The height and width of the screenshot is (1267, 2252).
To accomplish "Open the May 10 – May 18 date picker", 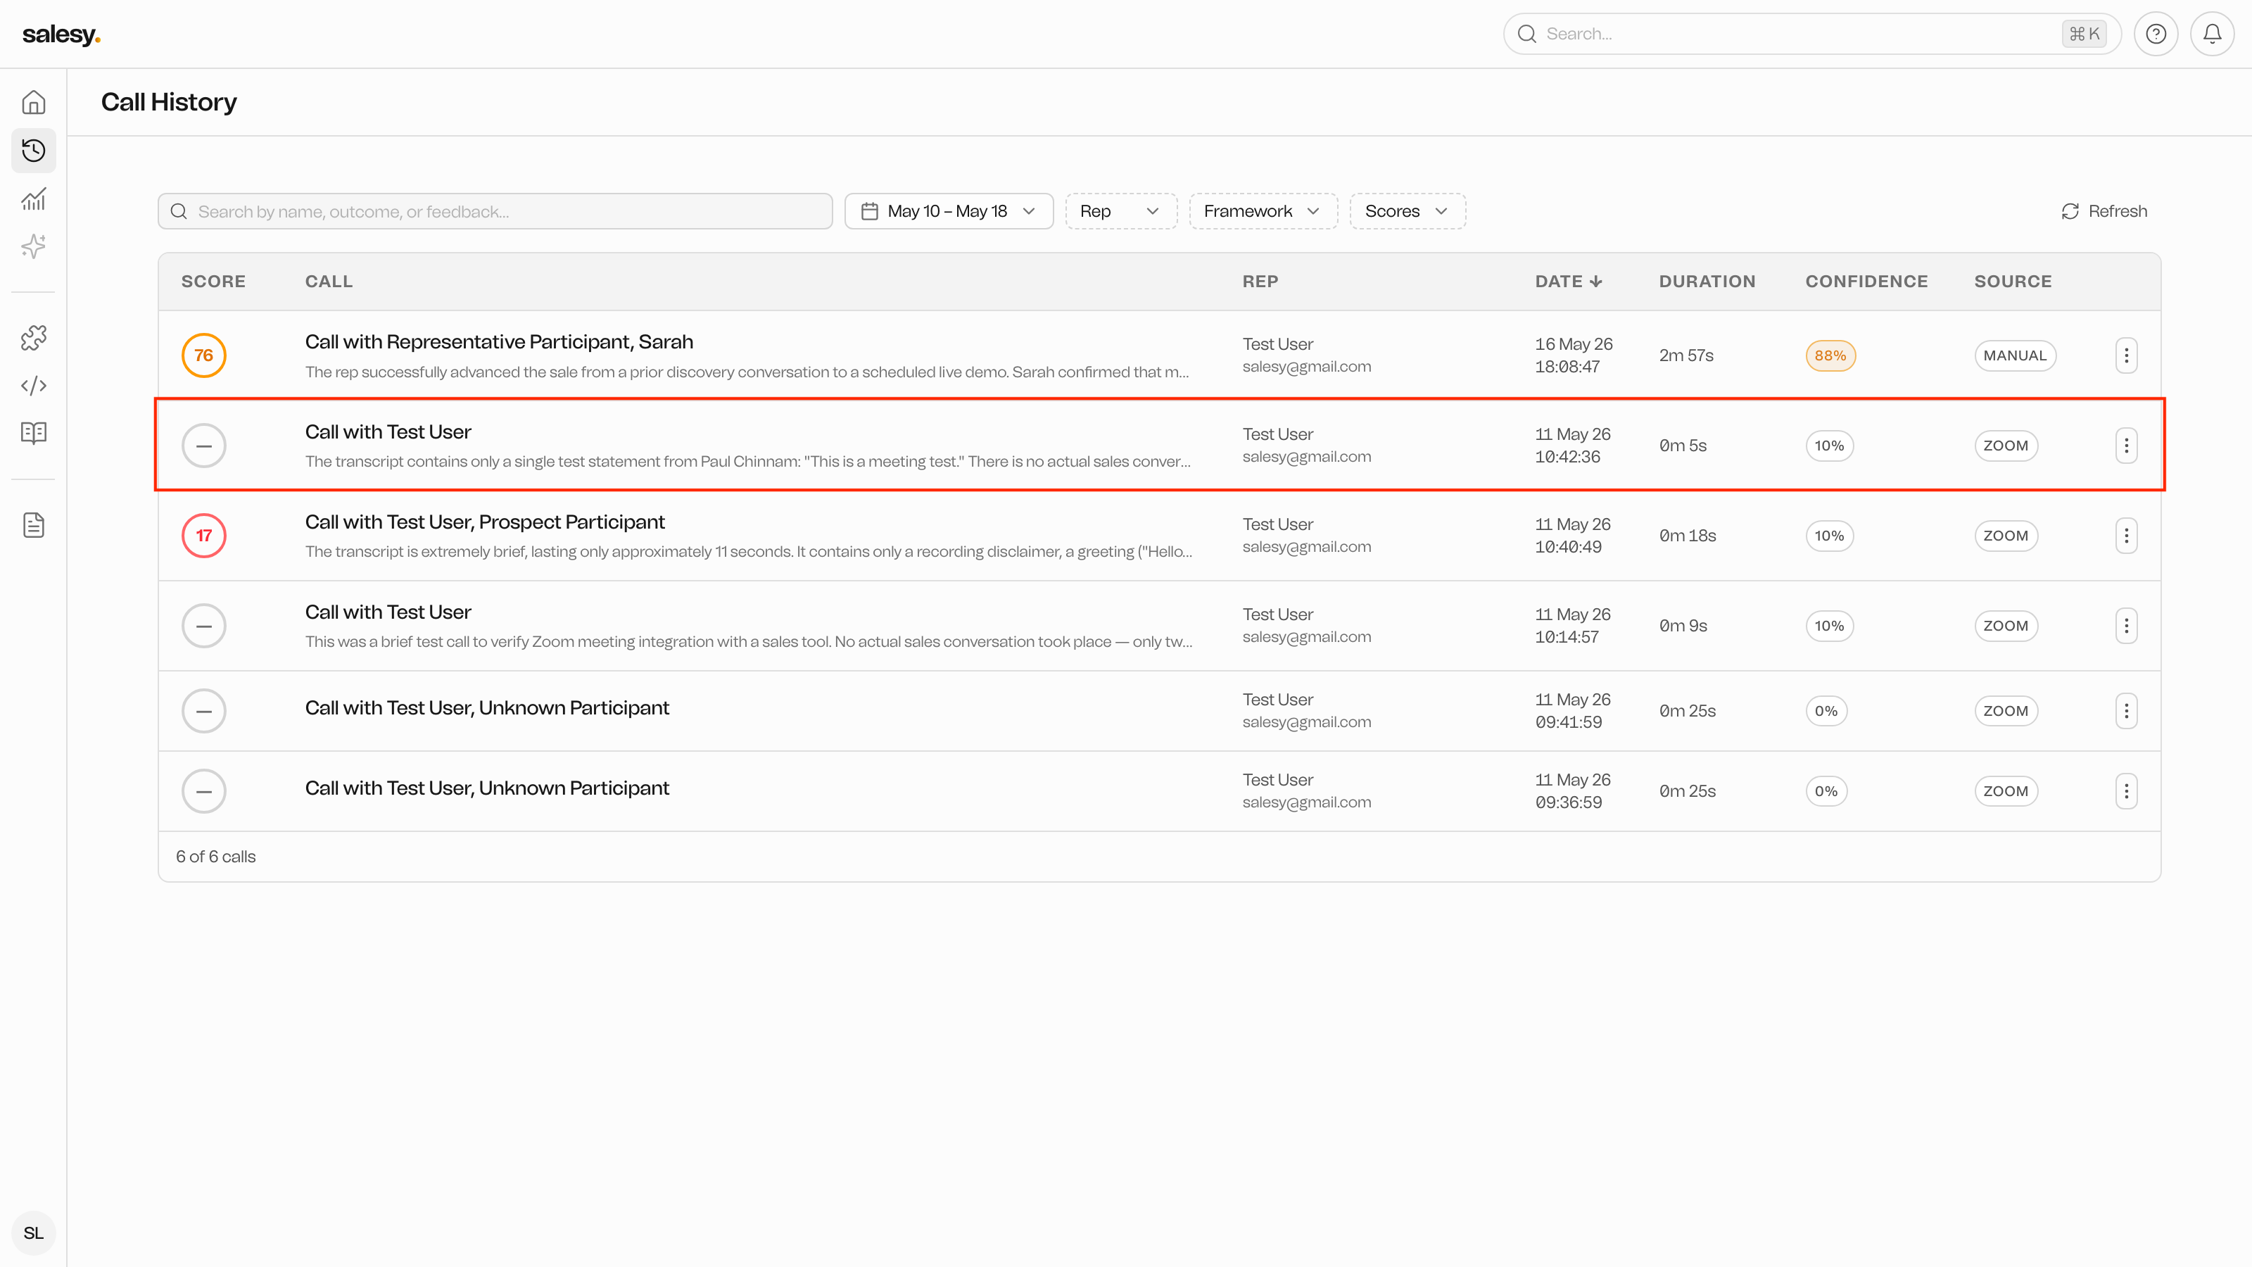I will pyautogui.click(x=949, y=212).
